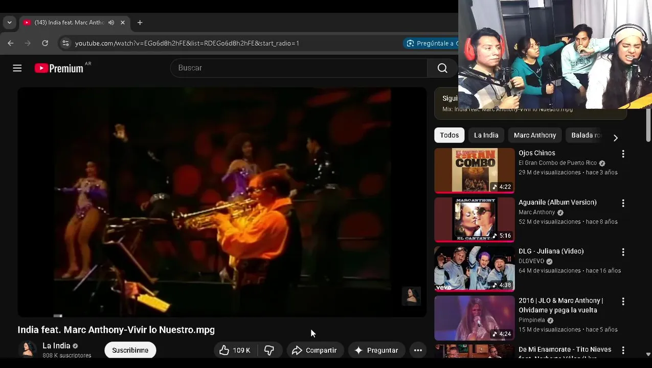The width and height of the screenshot is (652, 368).
Task: Click the video title India feat. Marc Anthony
Action: tap(116, 330)
